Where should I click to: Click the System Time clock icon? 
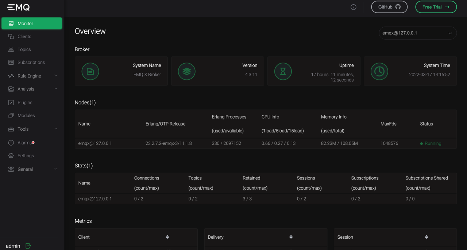click(379, 71)
